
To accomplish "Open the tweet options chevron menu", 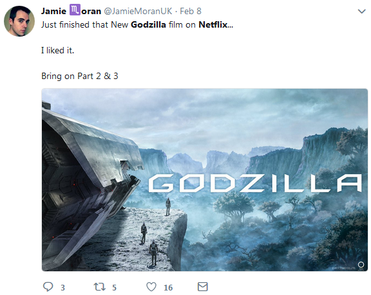I will click(x=362, y=12).
